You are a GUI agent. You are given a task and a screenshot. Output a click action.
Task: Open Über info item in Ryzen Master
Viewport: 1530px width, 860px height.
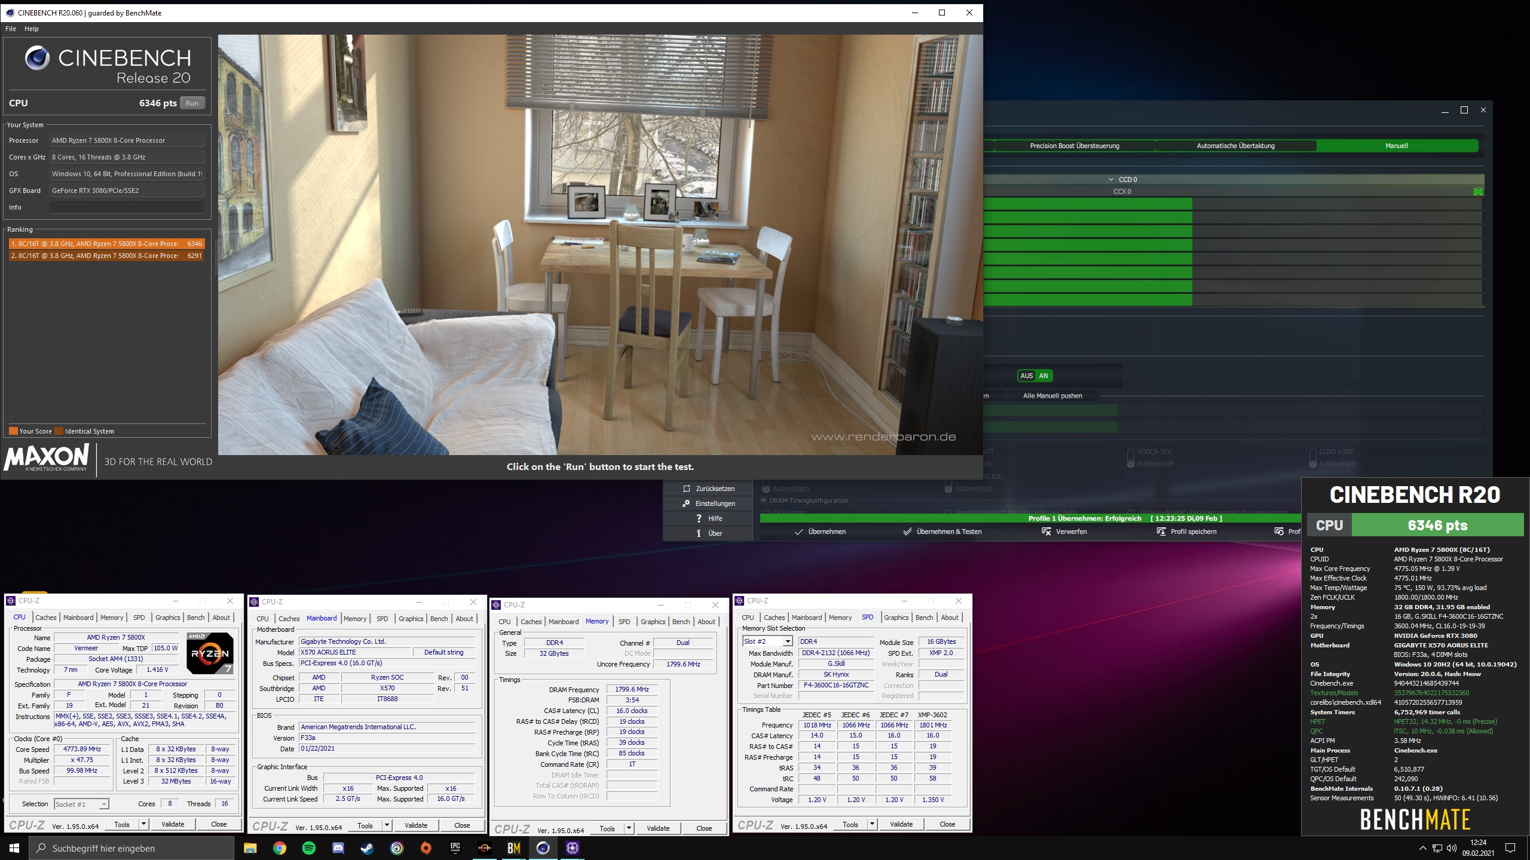[699, 533]
